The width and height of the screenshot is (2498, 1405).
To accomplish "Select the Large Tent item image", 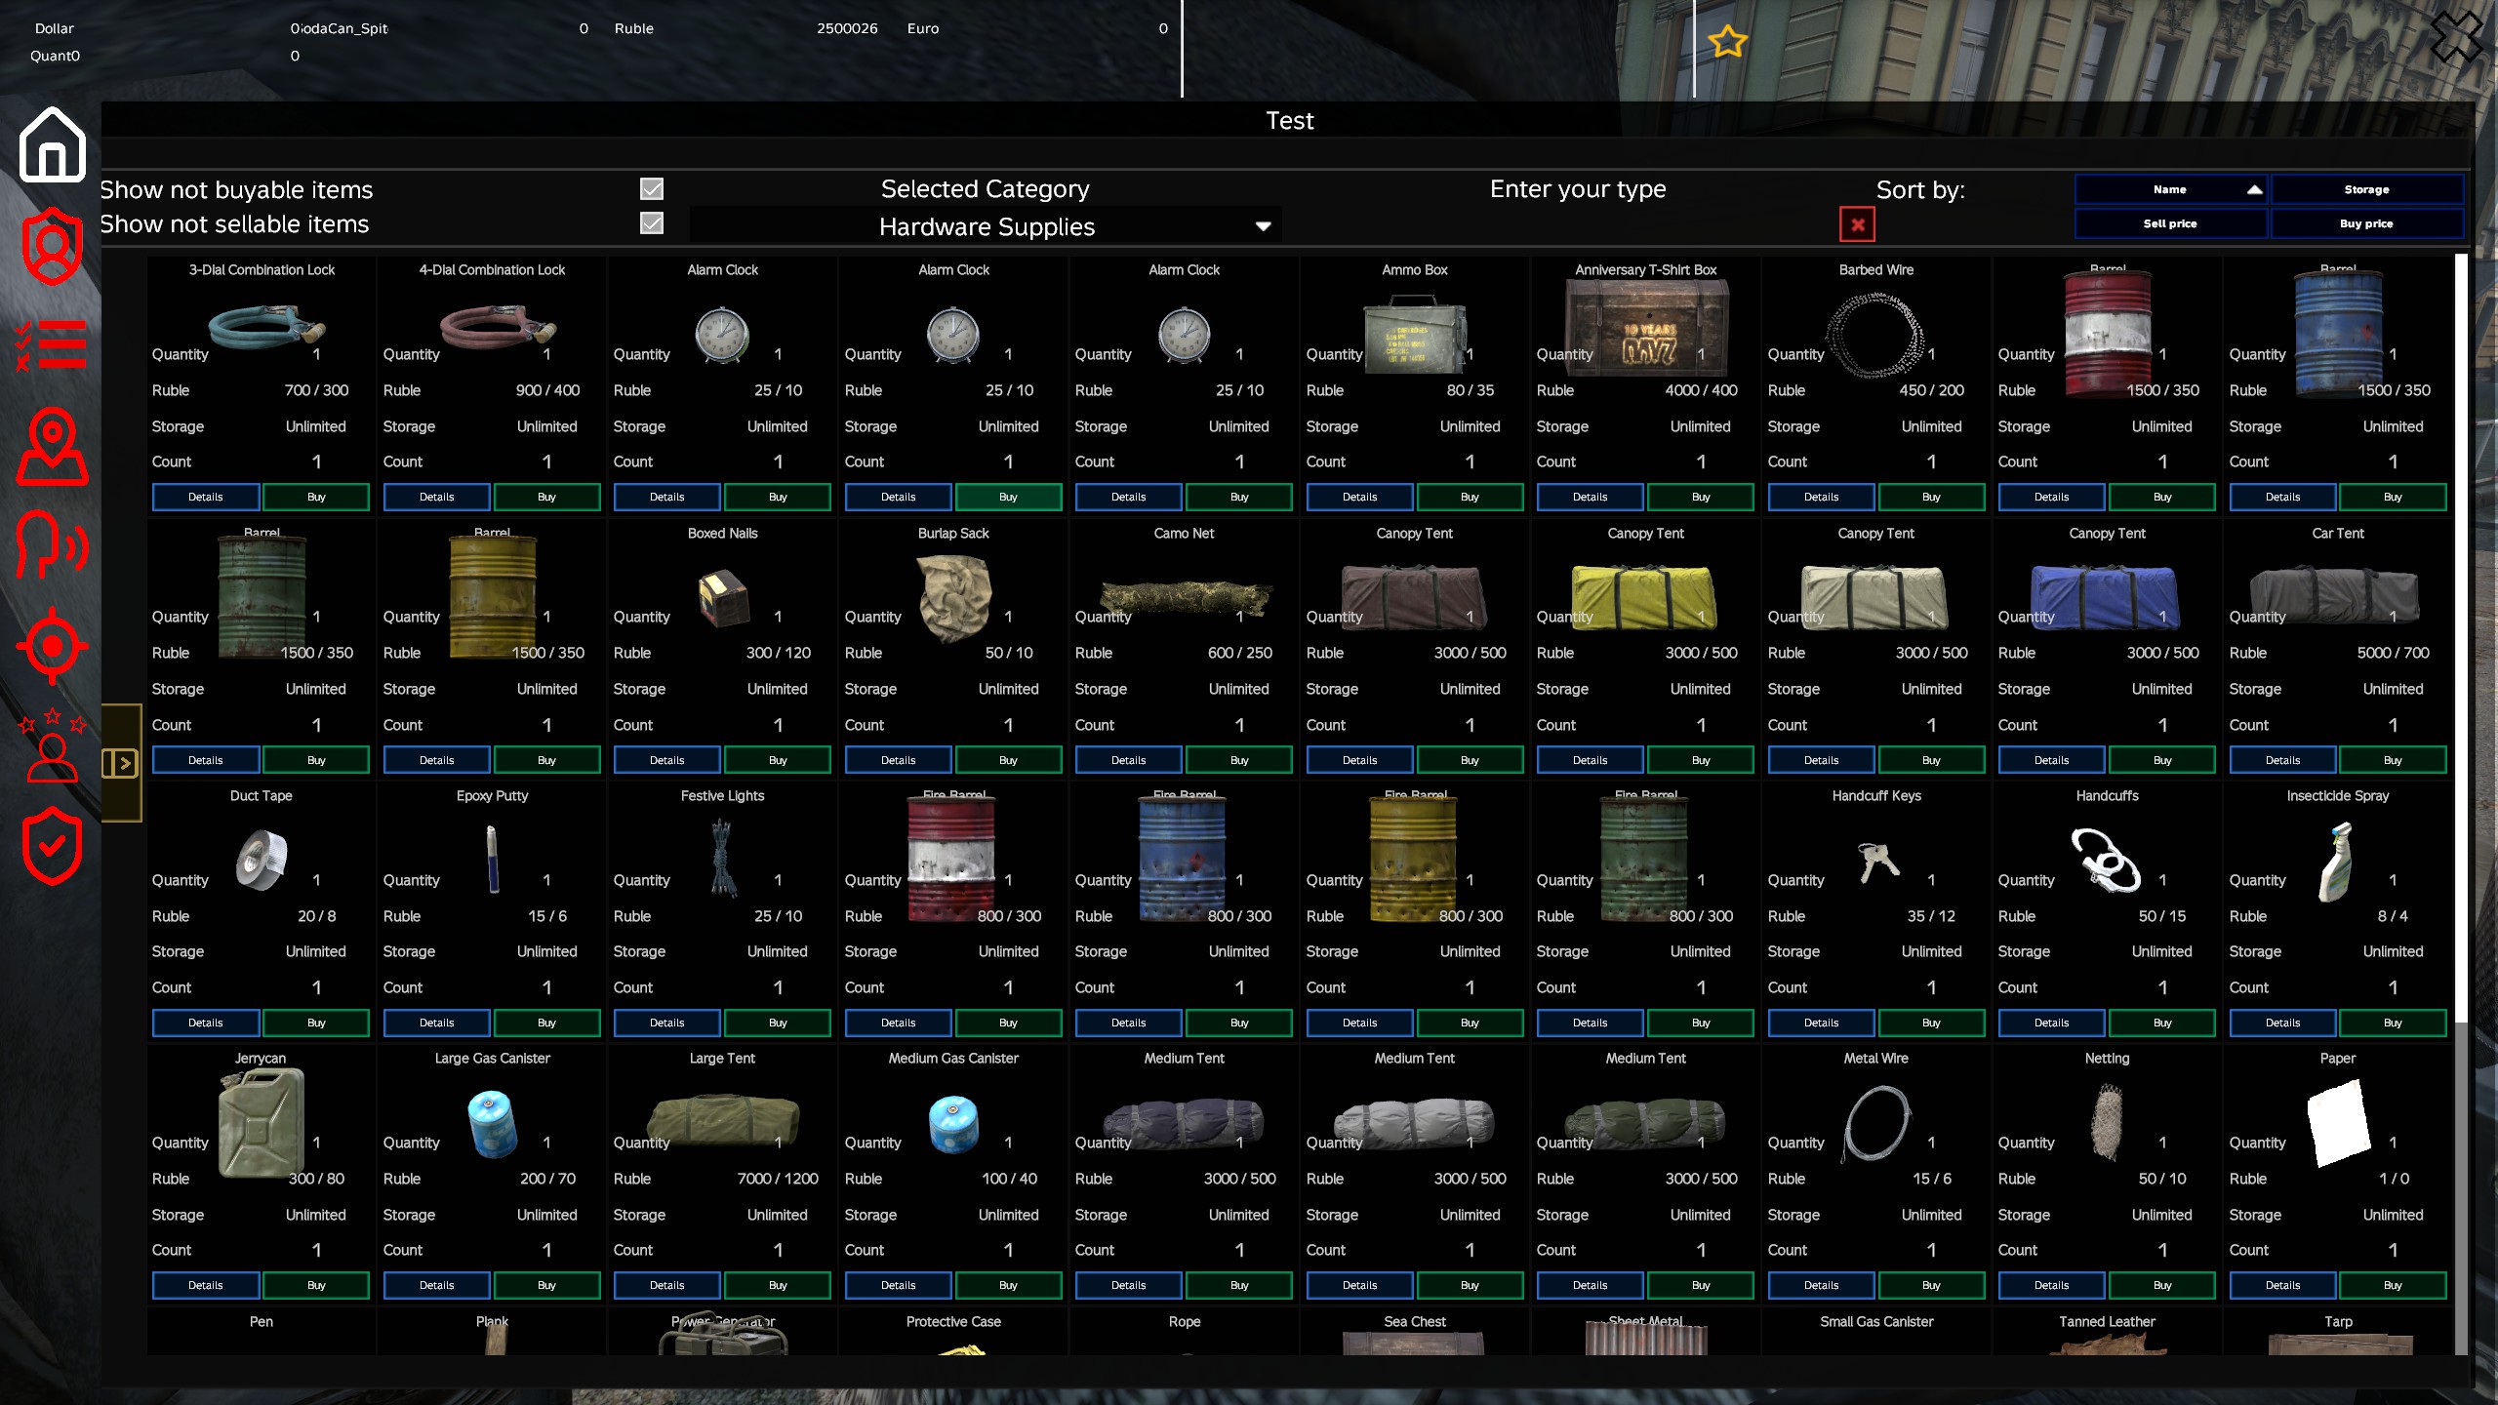I will (x=722, y=1120).
